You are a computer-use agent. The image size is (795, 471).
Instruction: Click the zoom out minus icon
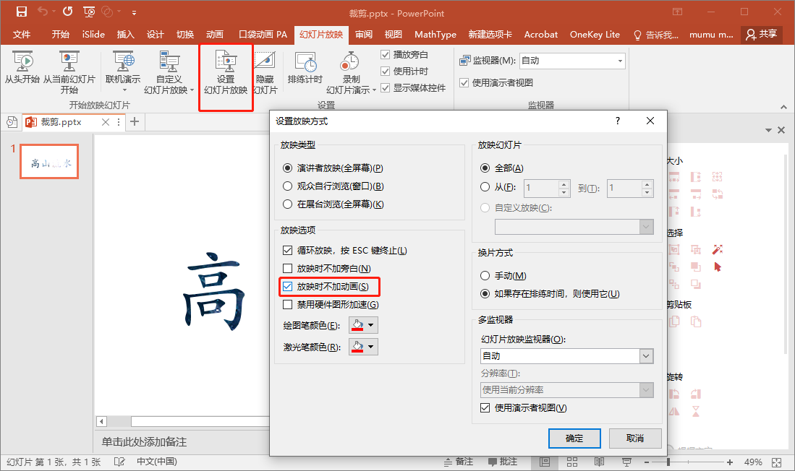pos(647,462)
